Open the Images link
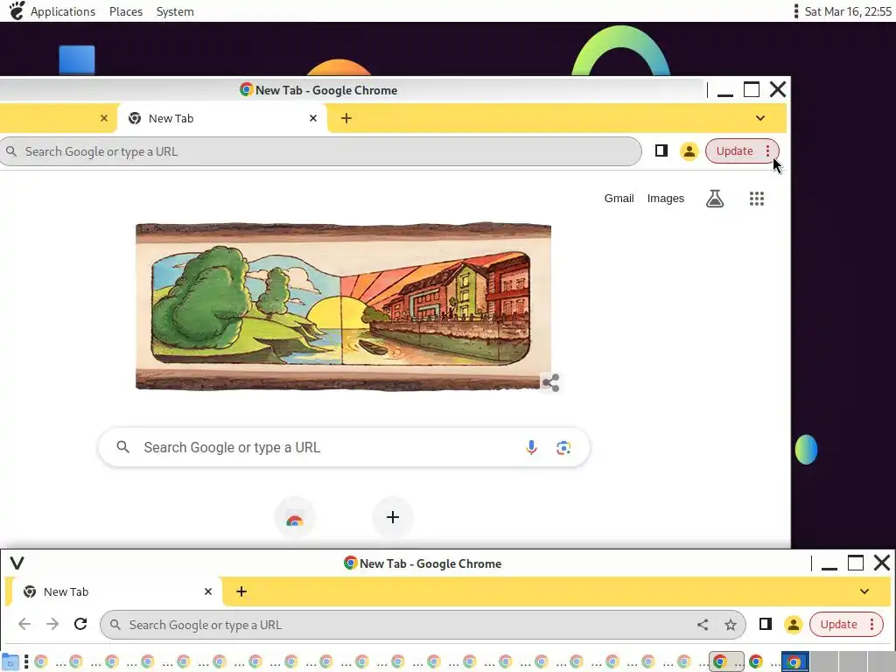 pos(665,199)
